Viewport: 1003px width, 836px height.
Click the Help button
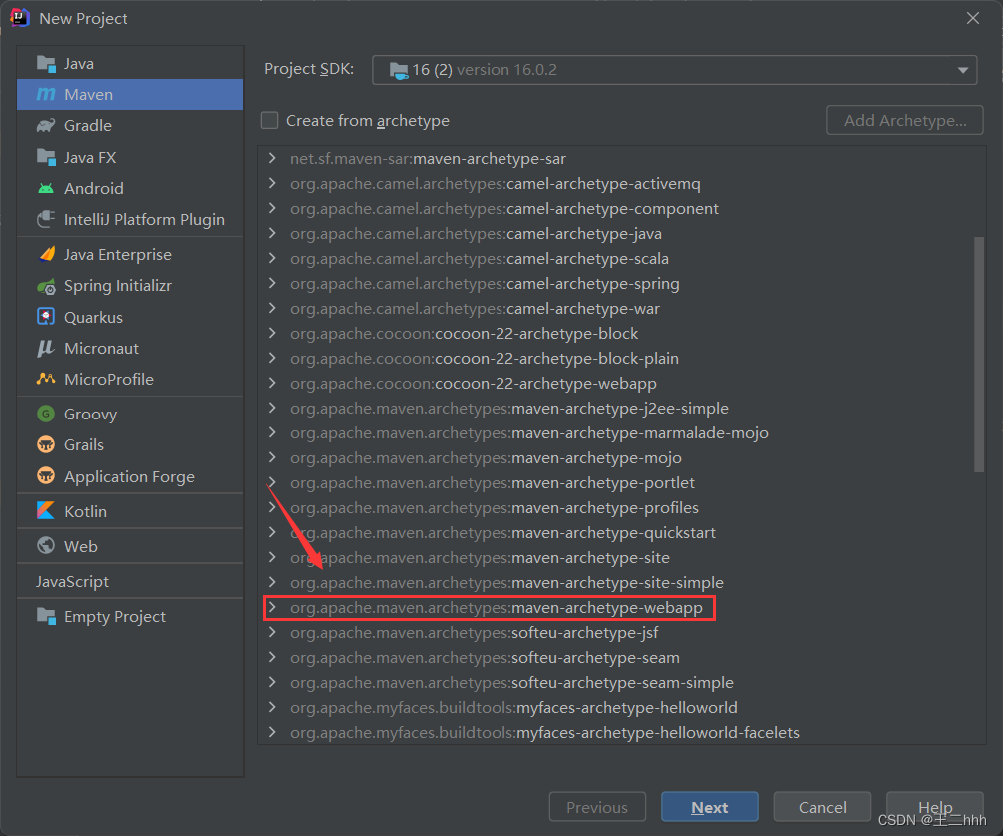(x=934, y=807)
